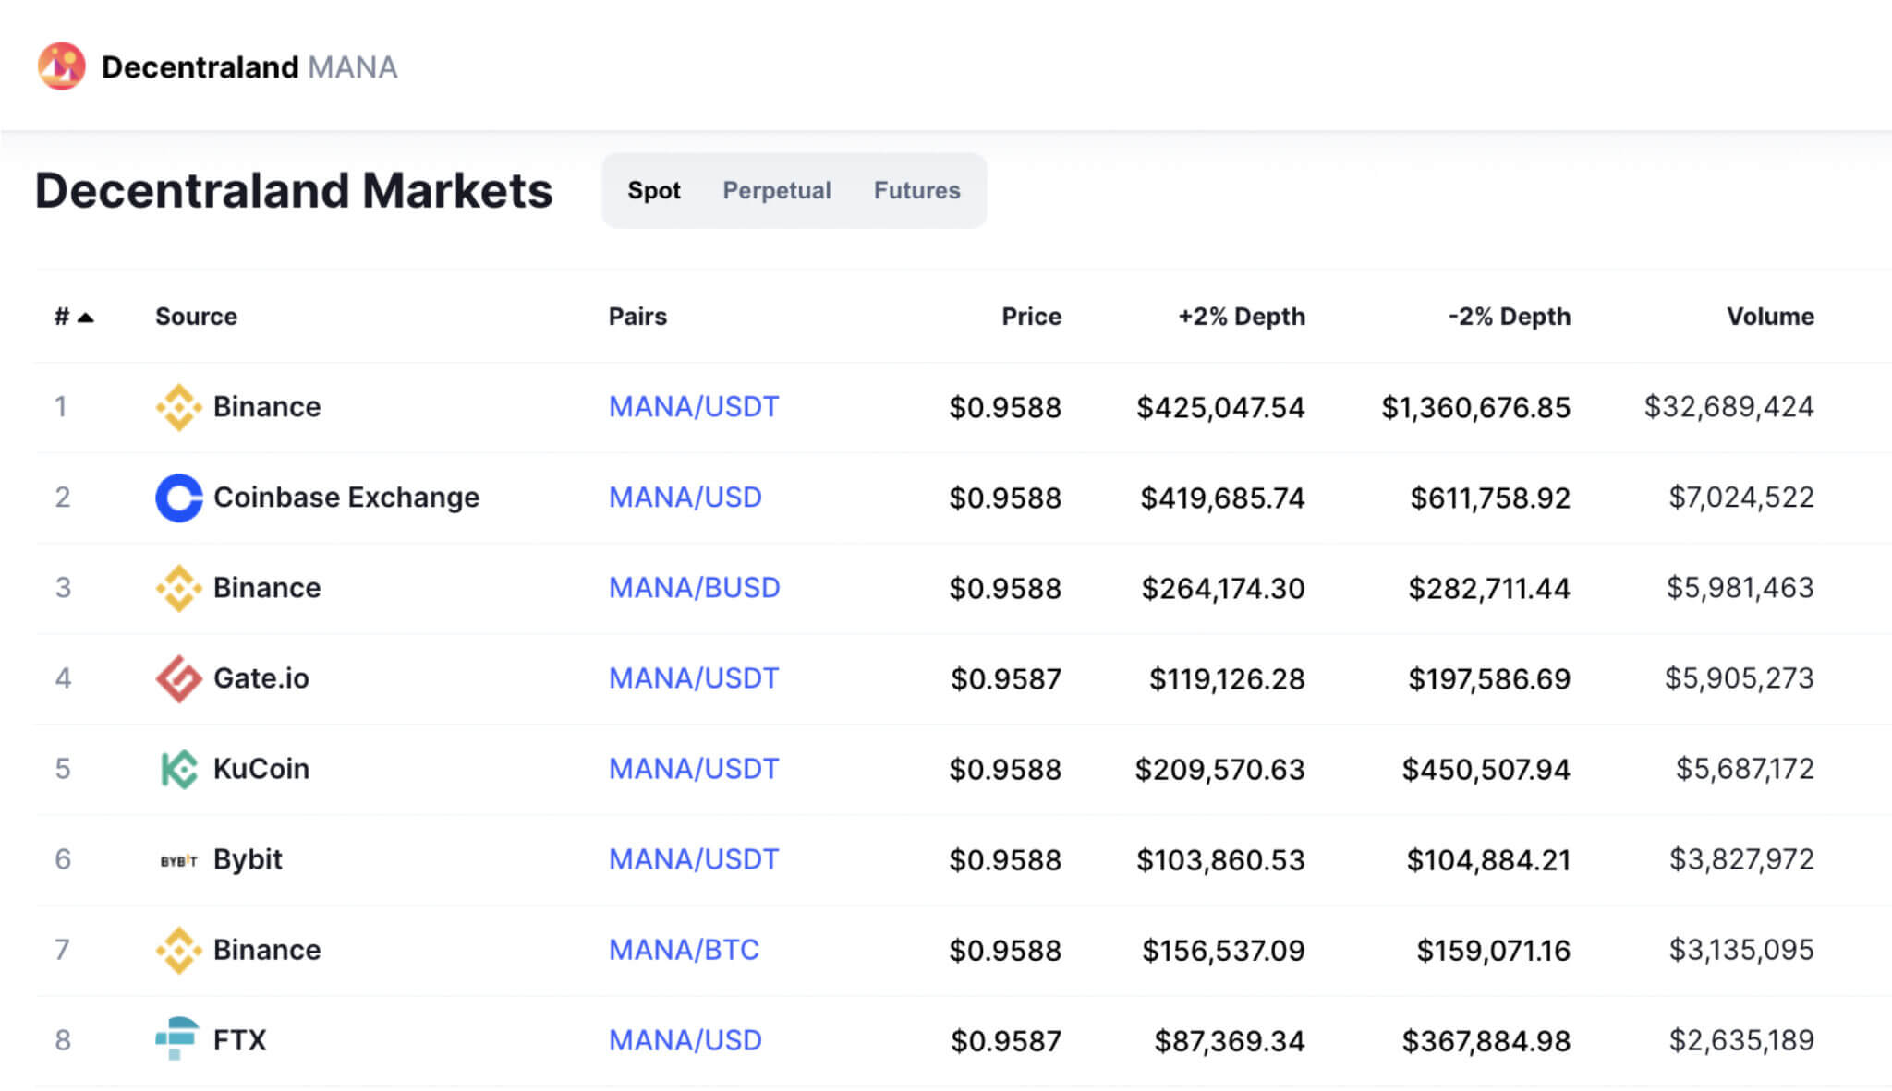Click -2% depth value $282,711.44
The width and height of the screenshot is (1892, 1091).
coord(1489,588)
